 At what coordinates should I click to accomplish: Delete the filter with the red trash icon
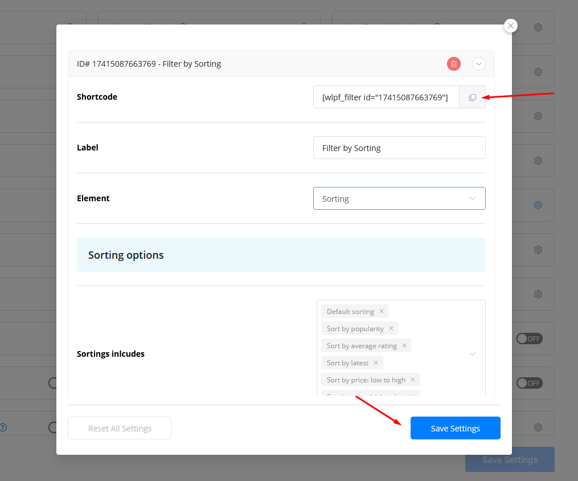click(453, 64)
